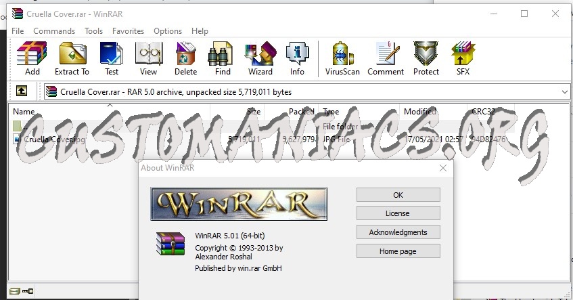Screen dimensions: 573x300
Task: Show archive Info
Action: 297,58
